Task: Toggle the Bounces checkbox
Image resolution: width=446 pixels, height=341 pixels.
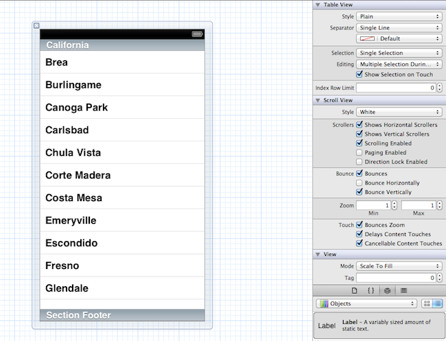Action: (x=360, y=174)
